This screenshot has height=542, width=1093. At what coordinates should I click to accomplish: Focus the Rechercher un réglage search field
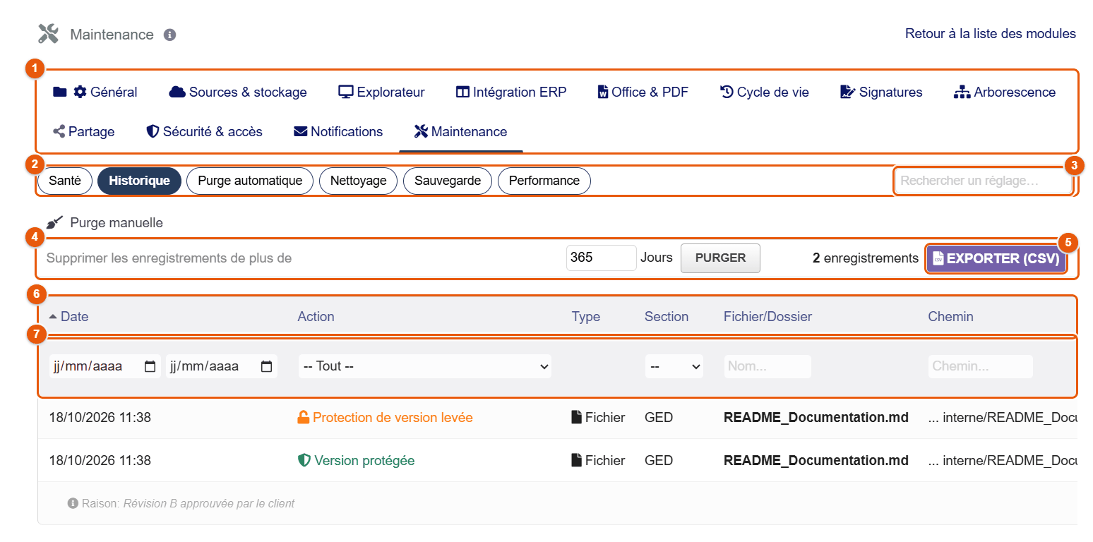coord(983,181)
